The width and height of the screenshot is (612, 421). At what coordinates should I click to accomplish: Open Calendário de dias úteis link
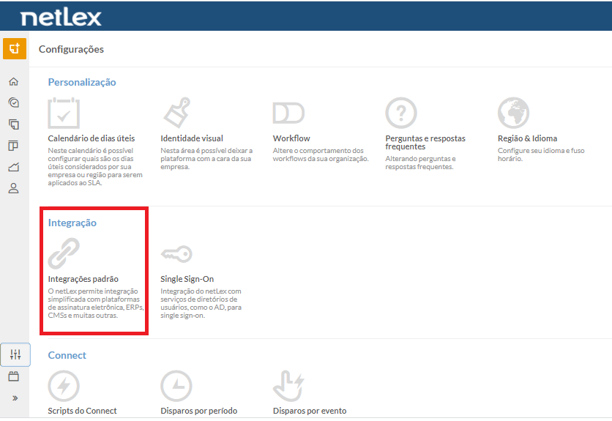[x=92, y=138]
